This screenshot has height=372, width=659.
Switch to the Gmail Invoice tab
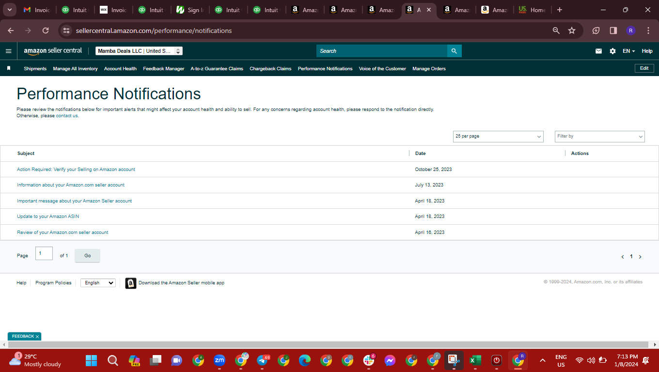pos(37,10)
